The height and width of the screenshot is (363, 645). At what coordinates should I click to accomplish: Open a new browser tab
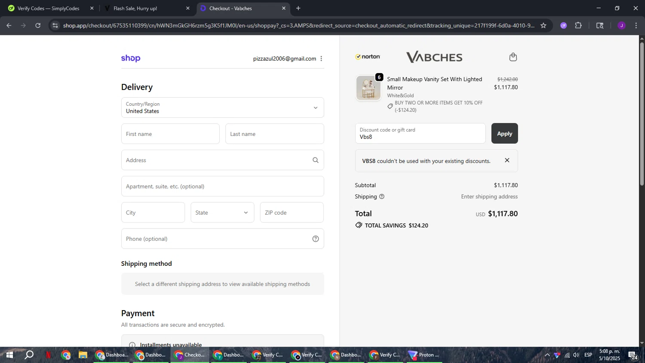coord(298,8)
